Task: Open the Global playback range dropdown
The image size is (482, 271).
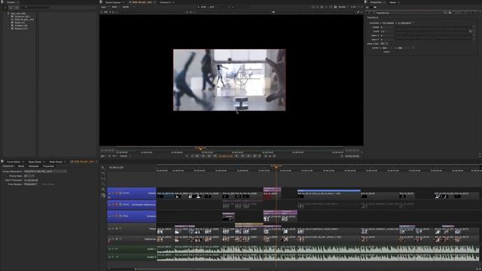Action: (125, 156)
